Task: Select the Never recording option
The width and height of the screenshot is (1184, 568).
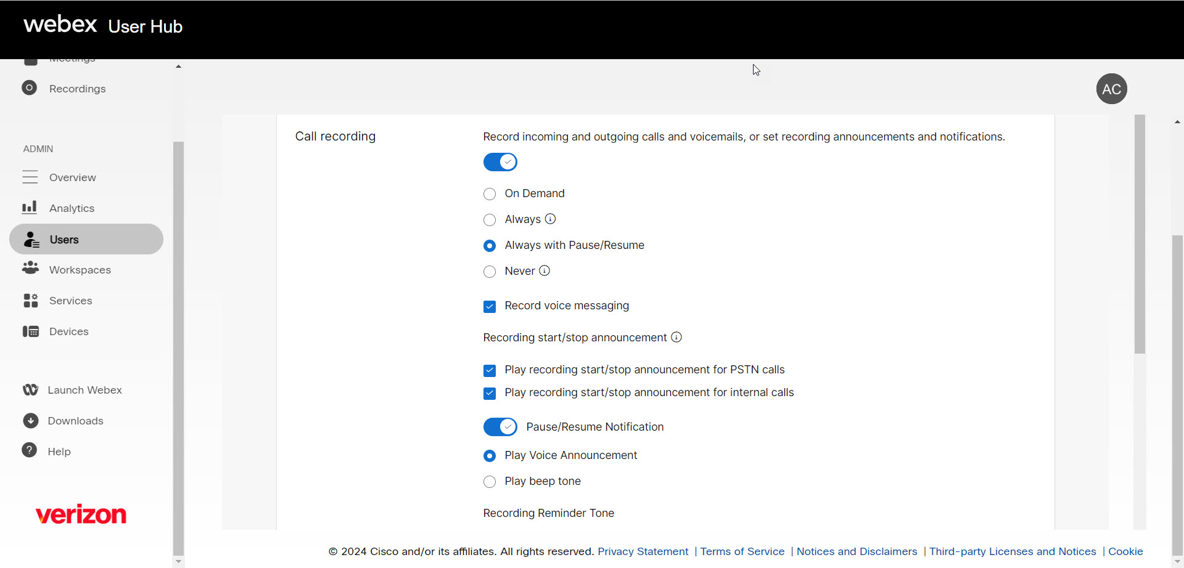Action: point(490,272)
